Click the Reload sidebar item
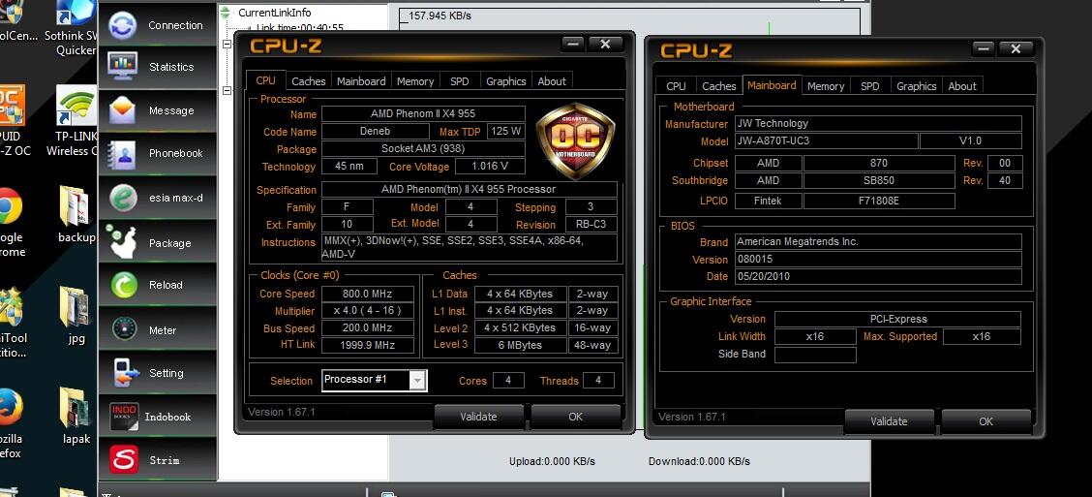Viewport: 1092px width, 497px height. pyautogui.click(x=158, y=285)
